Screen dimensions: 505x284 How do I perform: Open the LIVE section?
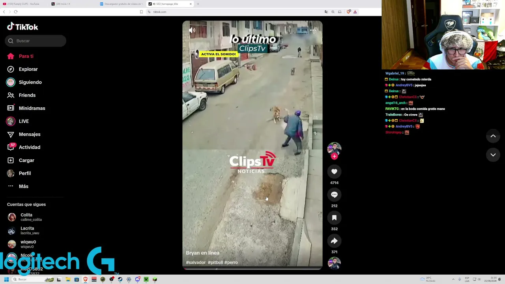click(x=18, y=121)
